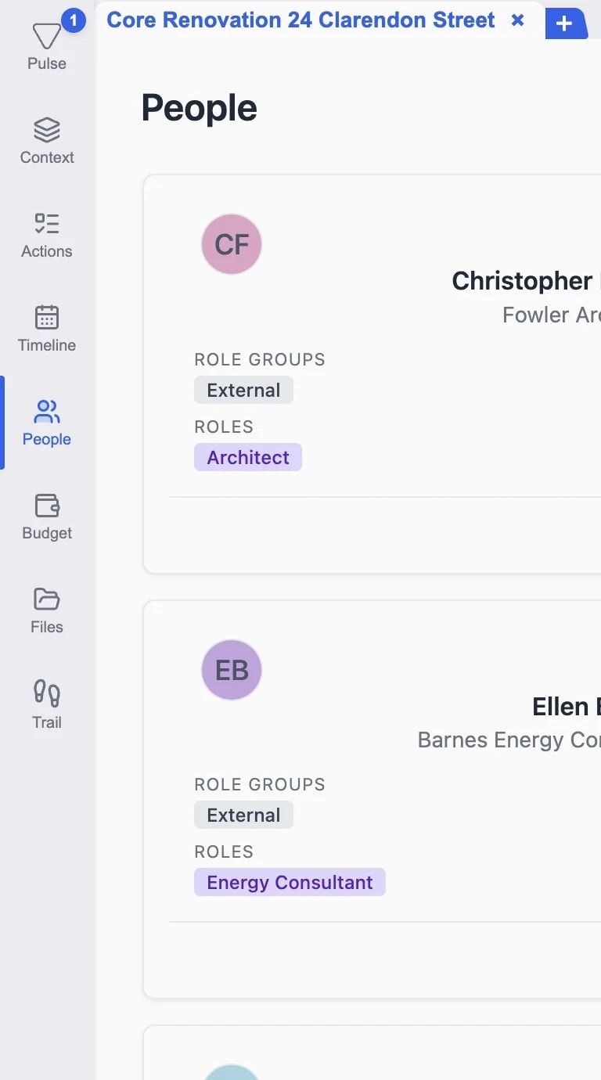This screenshot has width=601, height=1080.
Task: Open the Timeline calendar icon
Action: (x=47, y=318)
